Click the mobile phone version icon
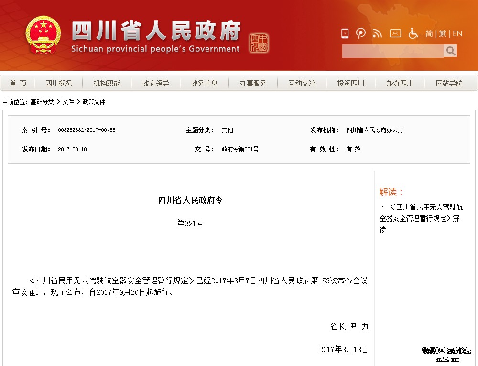This screenshot has height=366, width=478. tap(345, 33)
